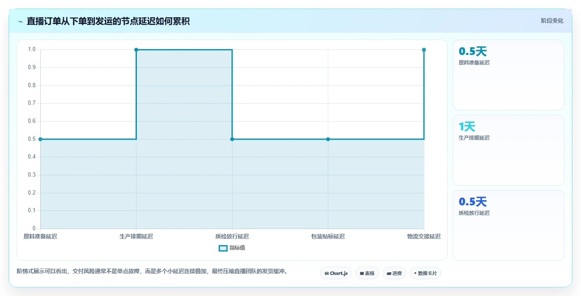Click the 0.5 y-axis tick label
This screenshot has width=581, height=296.
pyautogui.click(x=32, y=139)
